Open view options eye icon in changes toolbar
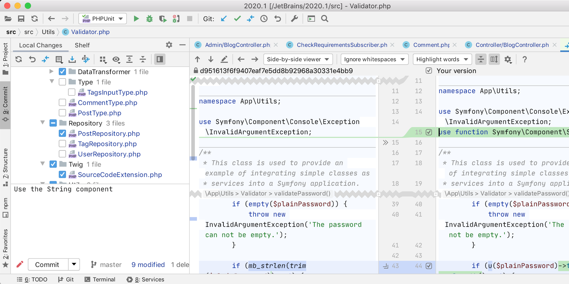This screenshot has width=569, height=284. coord(116,59)
